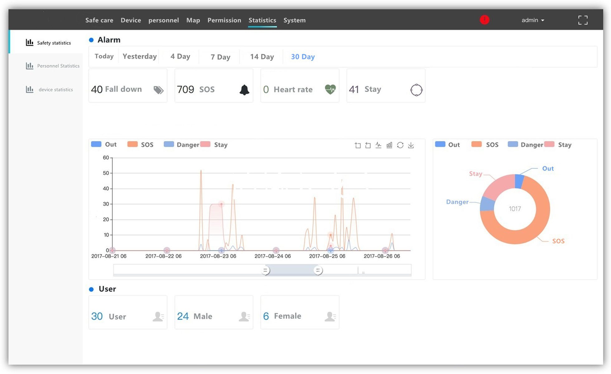Click the 0 Heart rate count
The width and height of the screenshot is (611, 374).
(266, 90)
